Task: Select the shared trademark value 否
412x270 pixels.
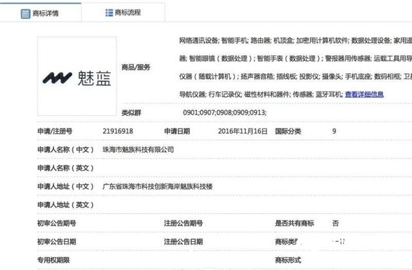Action: (x=335, y=223)
